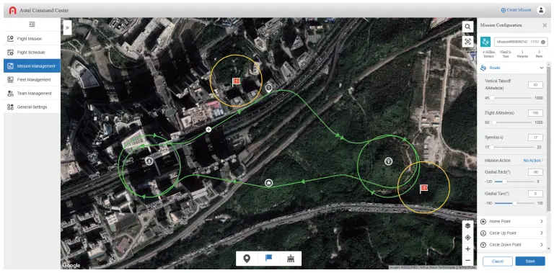Image resolution: width=554 pixels, height=273 pixels.
Task: Expand the Circle Down Point row
Action: coord(512,245)
